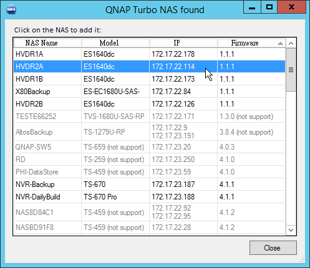Add the NVR-Backup TS-670 NAS
Viewport: 310px width, 268px height.
(x=149, y=184)
